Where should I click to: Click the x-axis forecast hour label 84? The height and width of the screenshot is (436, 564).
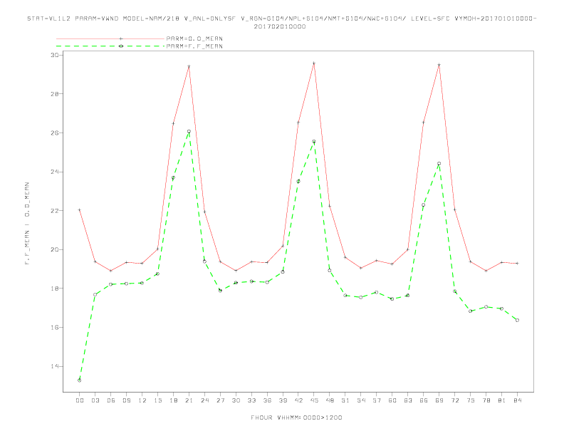(518, 400)
